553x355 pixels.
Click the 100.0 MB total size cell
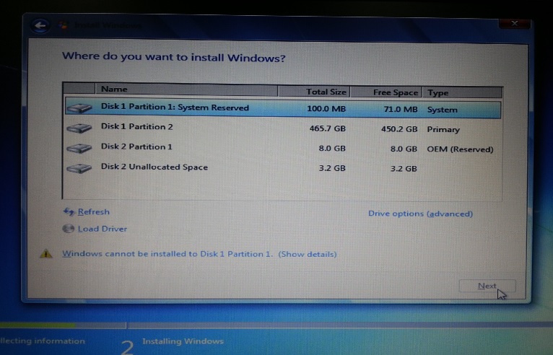[326, 108]
